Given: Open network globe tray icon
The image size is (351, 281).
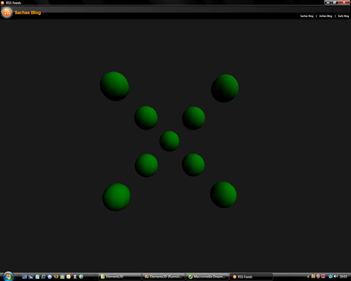Looking at the screenshot, I should 331,276.
